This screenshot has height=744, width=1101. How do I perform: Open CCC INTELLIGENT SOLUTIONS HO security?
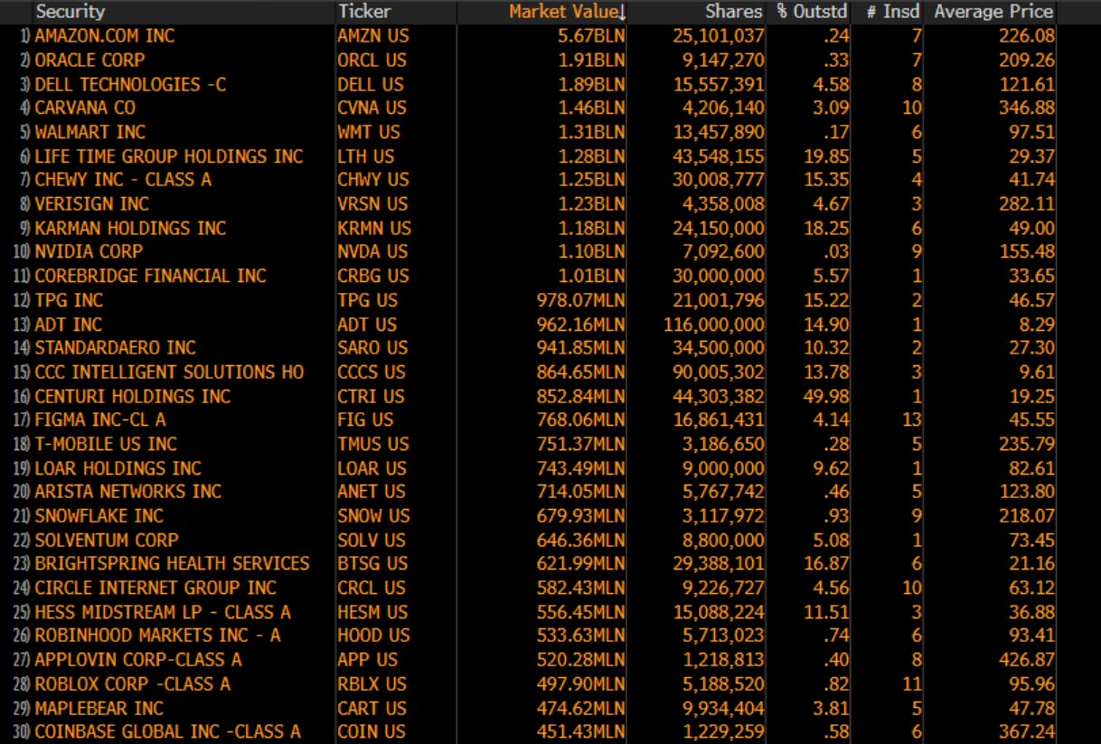(169, 372)
